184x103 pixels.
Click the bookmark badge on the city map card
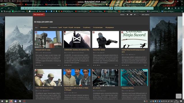36,32
